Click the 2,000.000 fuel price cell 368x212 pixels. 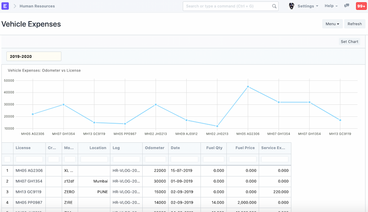coord(243,202)
